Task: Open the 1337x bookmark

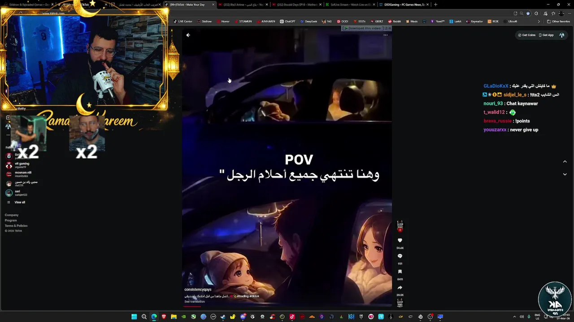Action: pos(359,21)
